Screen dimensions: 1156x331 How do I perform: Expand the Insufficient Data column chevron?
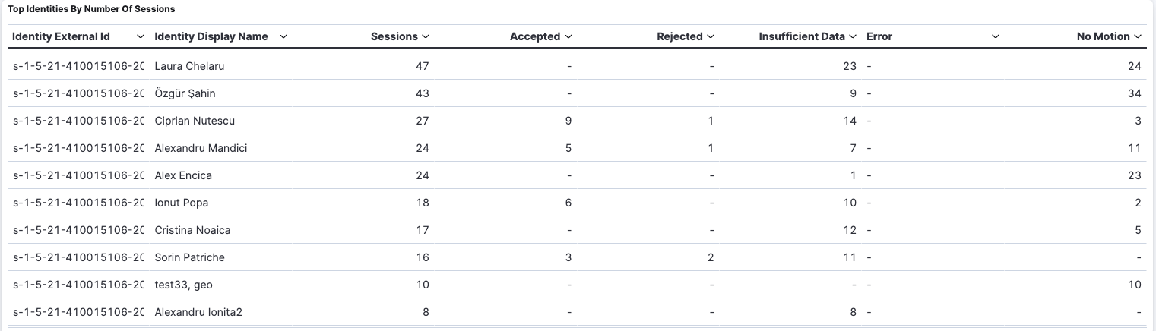pos(853,36)
